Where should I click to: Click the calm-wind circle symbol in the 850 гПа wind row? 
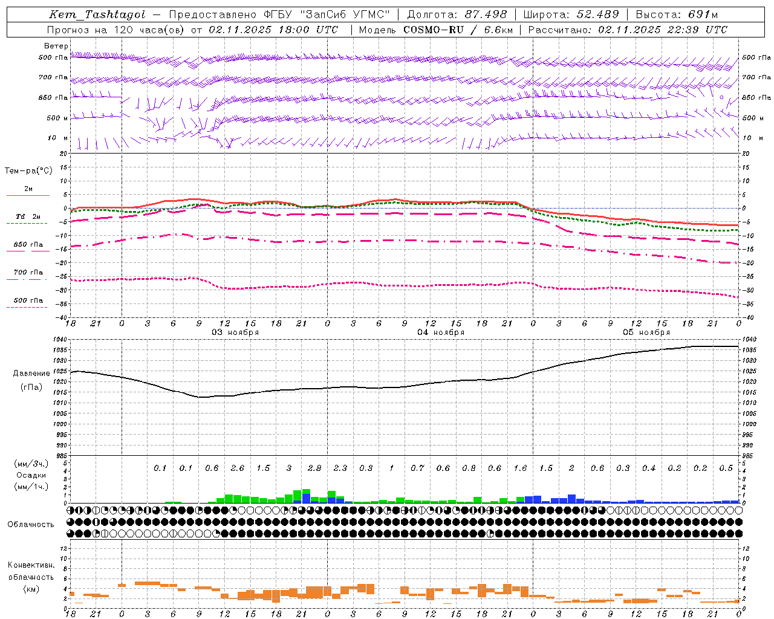click(x=721, y=97)
